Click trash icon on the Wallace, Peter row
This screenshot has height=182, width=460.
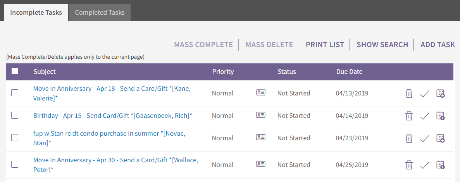coord(409,165)
